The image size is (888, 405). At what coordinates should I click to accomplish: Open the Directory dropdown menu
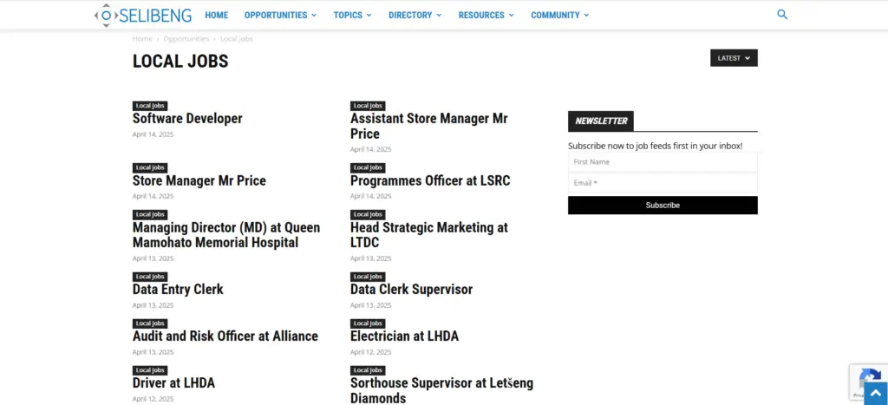(415, 16)
